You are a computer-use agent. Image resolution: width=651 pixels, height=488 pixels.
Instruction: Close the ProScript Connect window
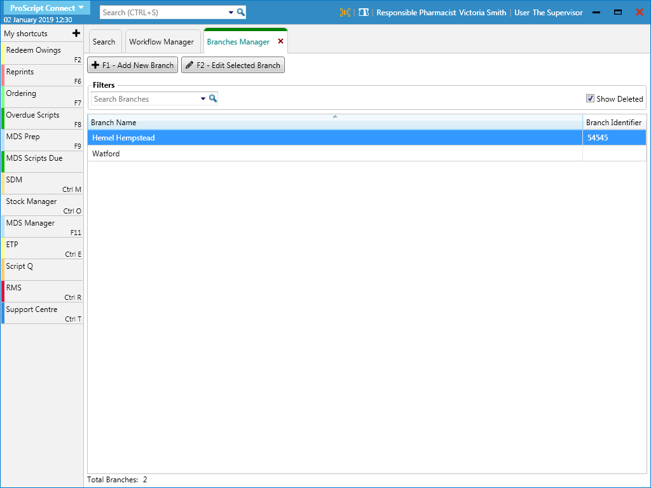640,13
